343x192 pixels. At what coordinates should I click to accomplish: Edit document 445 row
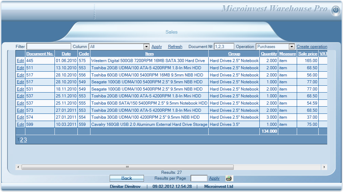pos(20,61)
